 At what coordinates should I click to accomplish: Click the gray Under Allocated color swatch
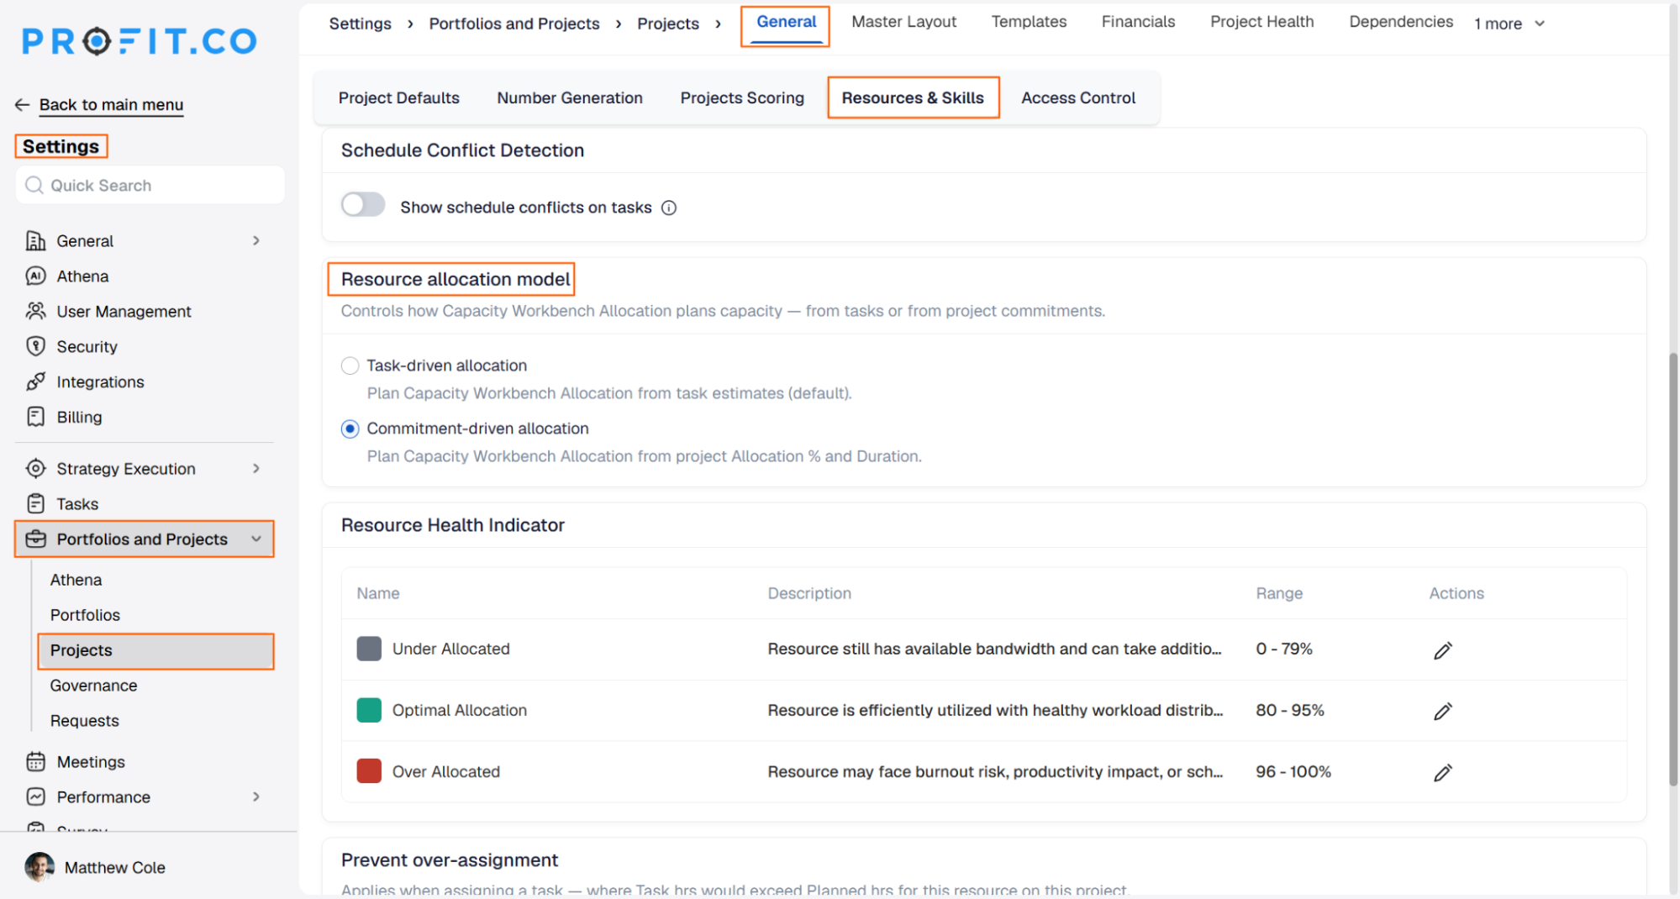coord(369,649)
